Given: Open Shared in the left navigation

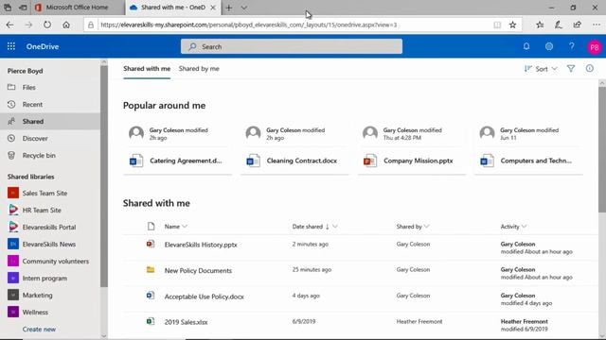Looking at the screenshot, I should (50, 122).
